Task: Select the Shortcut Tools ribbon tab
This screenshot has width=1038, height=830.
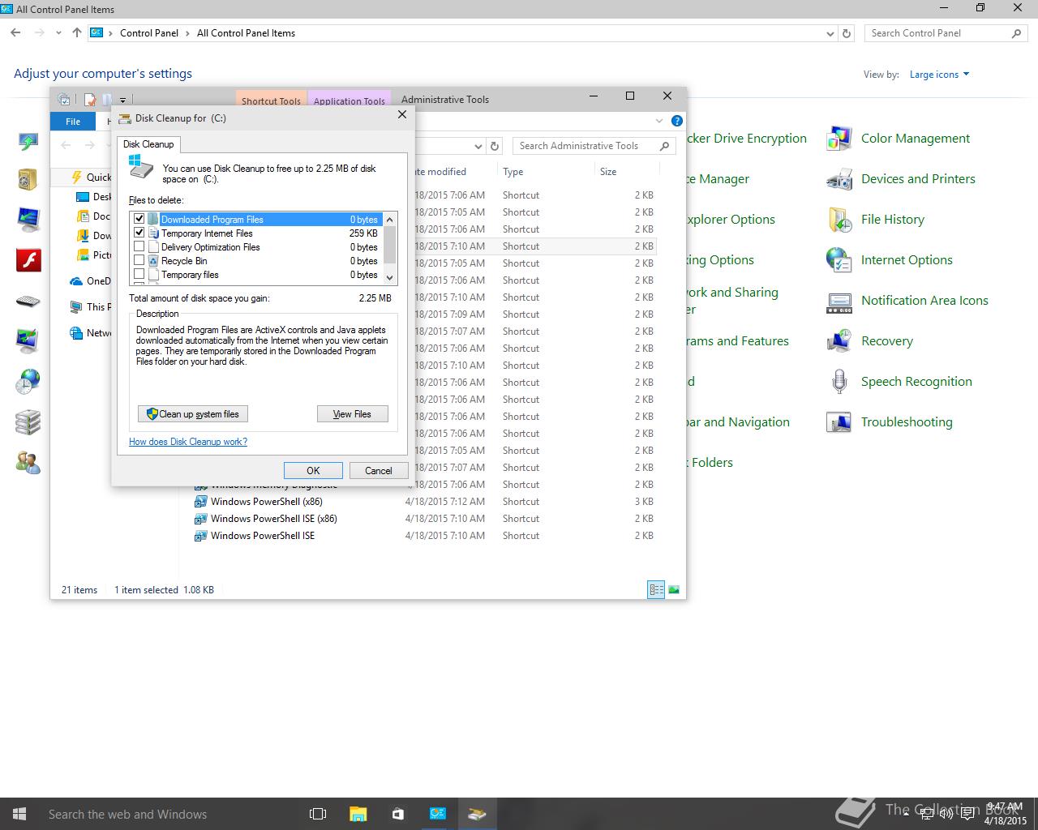Action: [x=271, y=101]
